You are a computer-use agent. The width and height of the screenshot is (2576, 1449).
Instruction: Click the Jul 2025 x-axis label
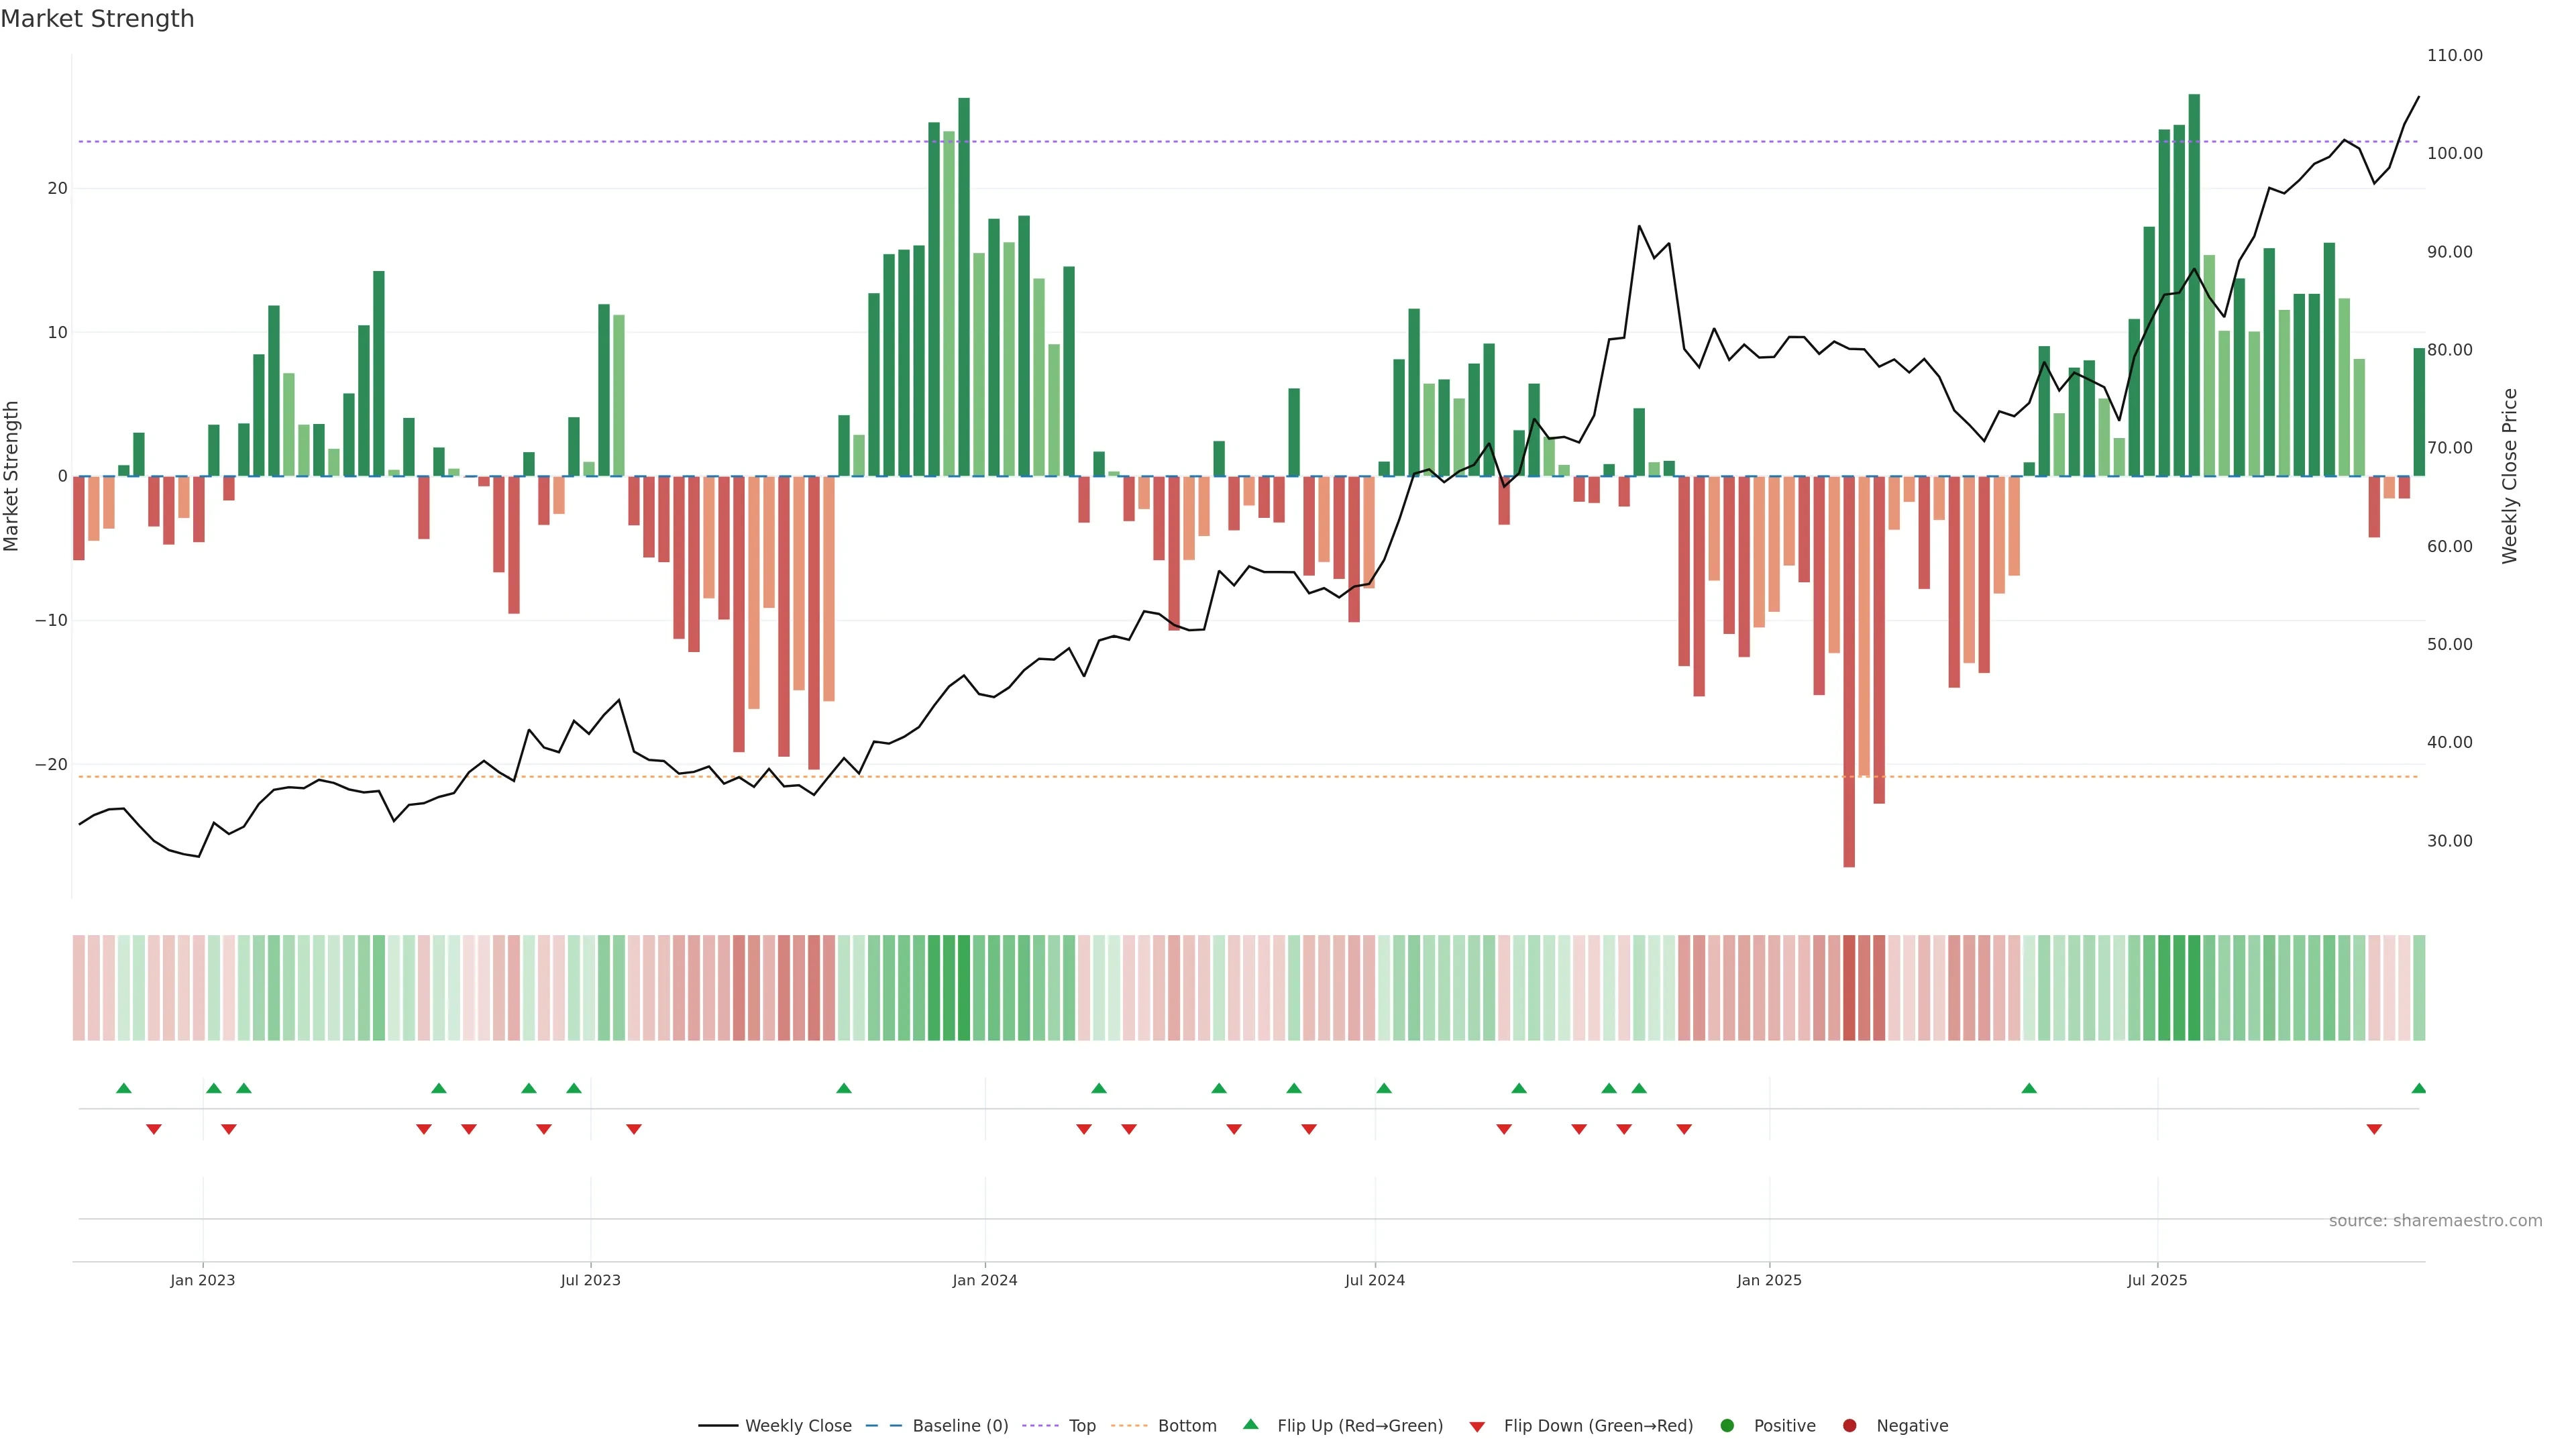(x=2156, y=1280)
